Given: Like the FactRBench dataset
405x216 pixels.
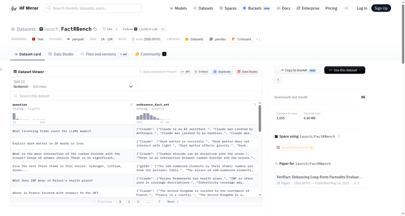Looking at the screenshot, I should [107, 29].
